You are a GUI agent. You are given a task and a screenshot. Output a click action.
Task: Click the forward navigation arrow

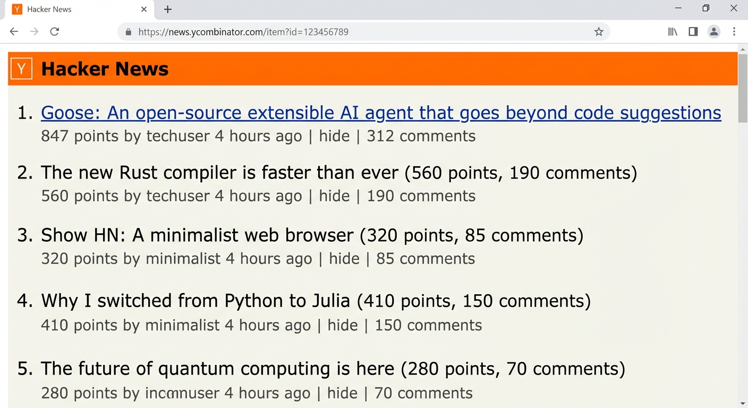[34, 31]
